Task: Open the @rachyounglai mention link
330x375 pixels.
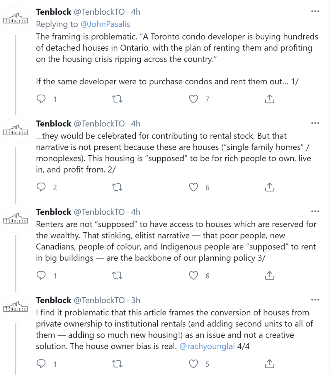Action: [207, 346]
